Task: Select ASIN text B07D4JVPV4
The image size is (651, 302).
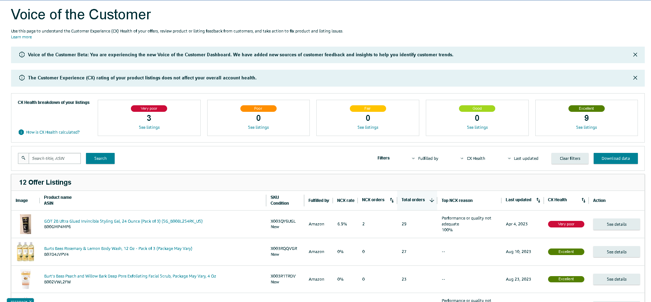Action: click(56, 254)
